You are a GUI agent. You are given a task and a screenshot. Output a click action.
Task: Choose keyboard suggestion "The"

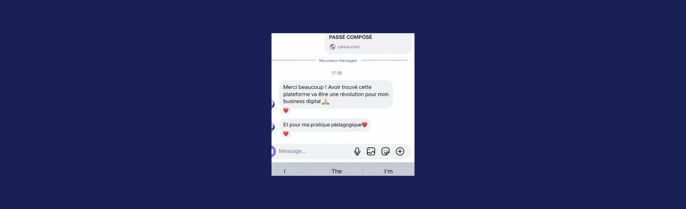(337, 171)
